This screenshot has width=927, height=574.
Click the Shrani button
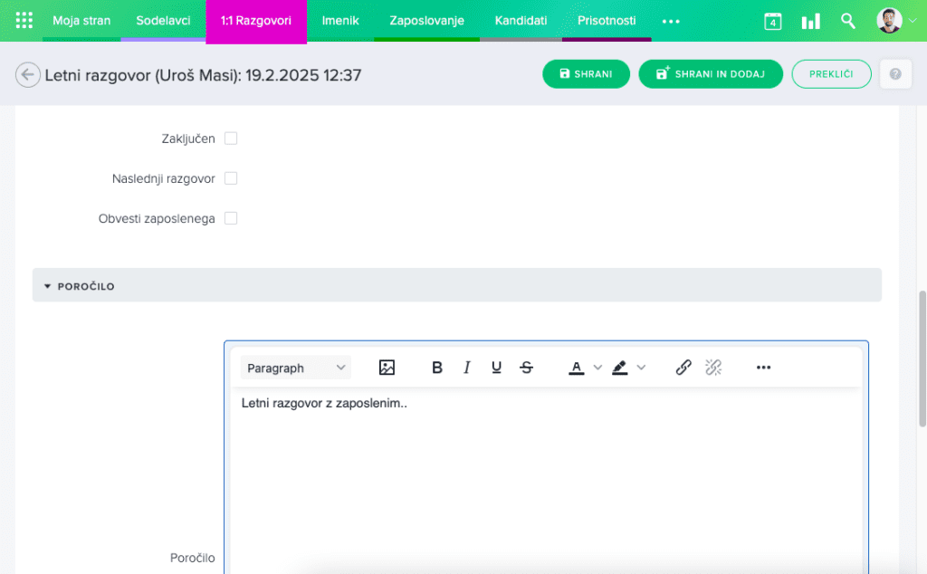tap(586, 74)
